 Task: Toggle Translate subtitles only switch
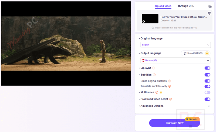pos(207,86)
